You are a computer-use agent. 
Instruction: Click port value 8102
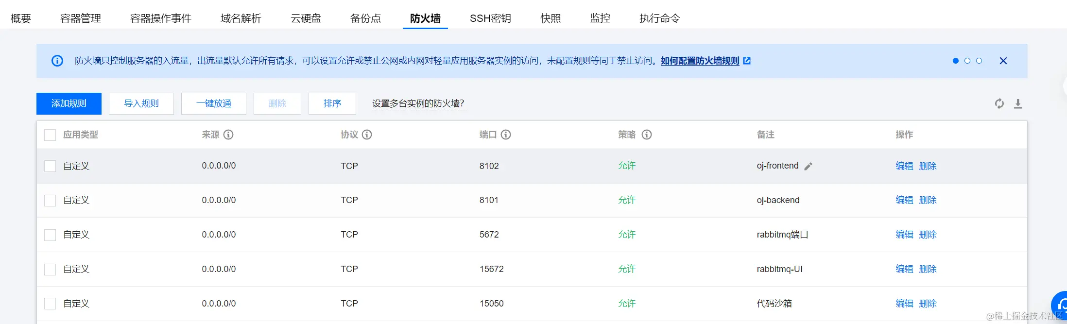489,166
